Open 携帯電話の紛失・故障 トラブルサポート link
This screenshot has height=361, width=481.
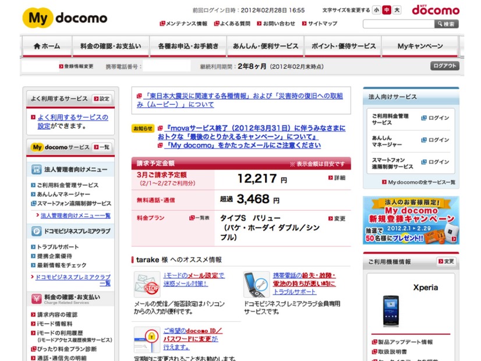tap(305, 284)
